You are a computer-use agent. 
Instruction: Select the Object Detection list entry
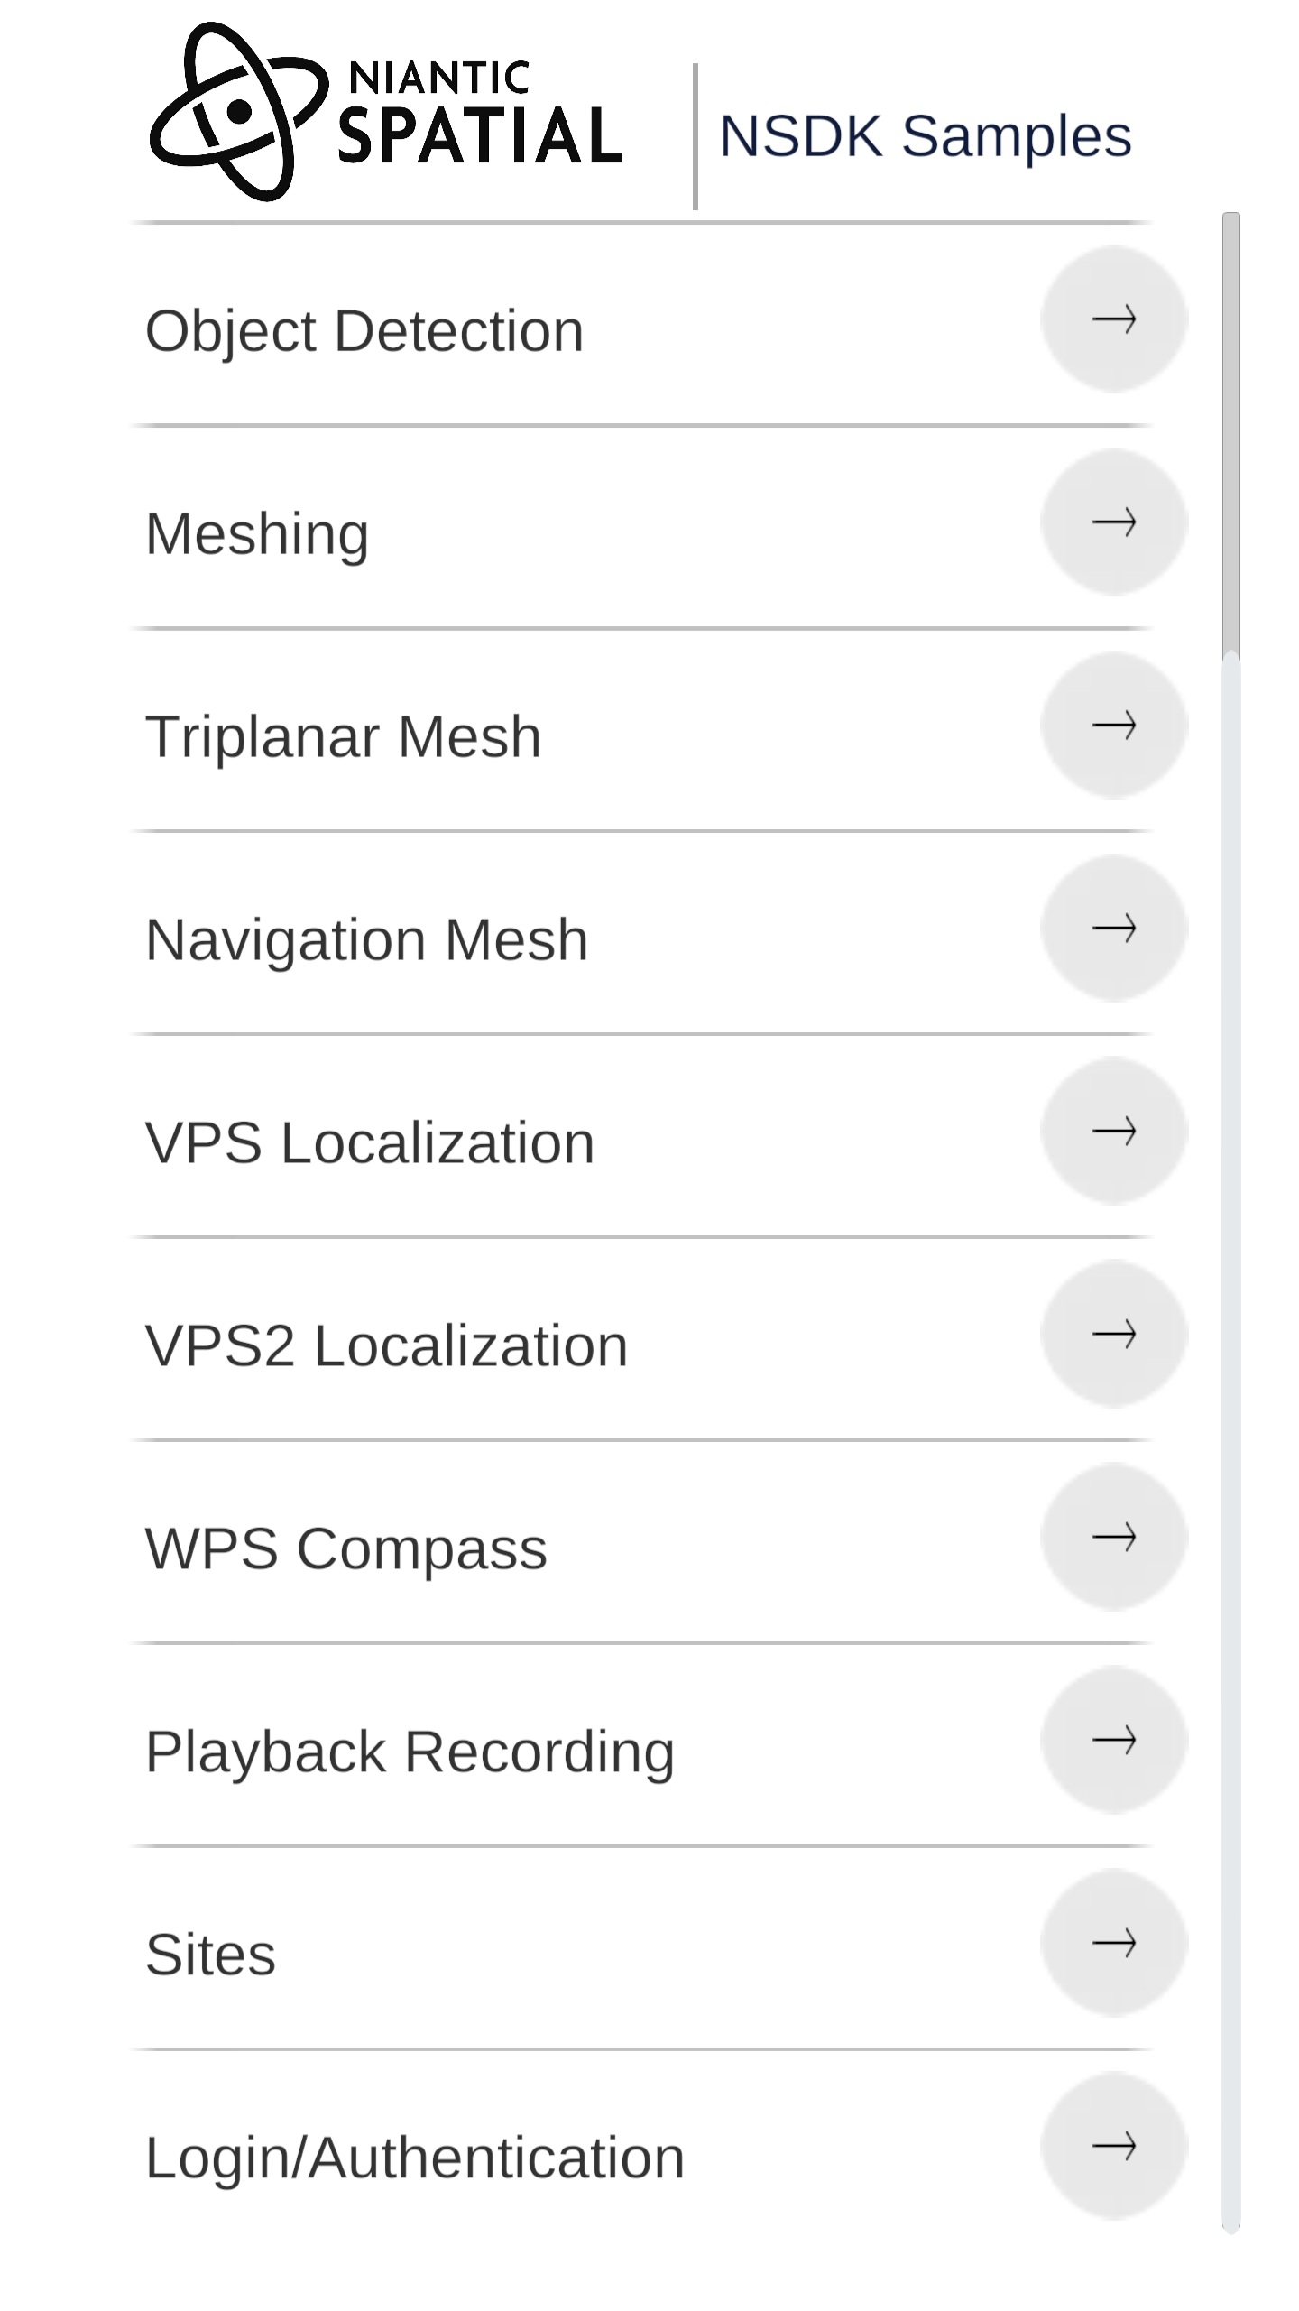[364, 331]
